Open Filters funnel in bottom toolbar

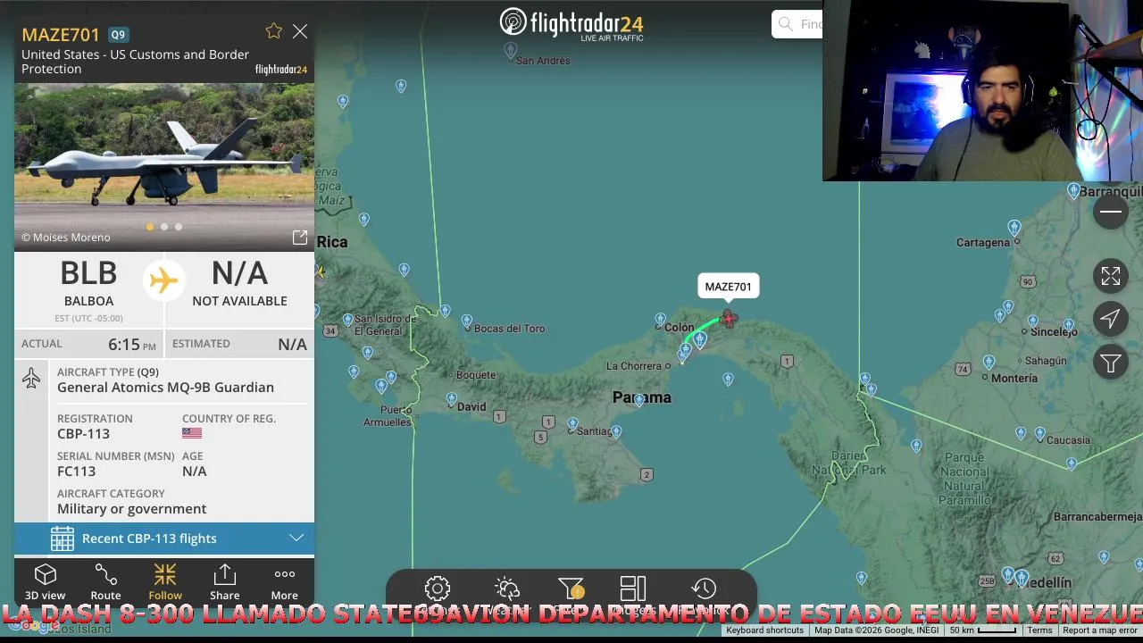(571, 589)
